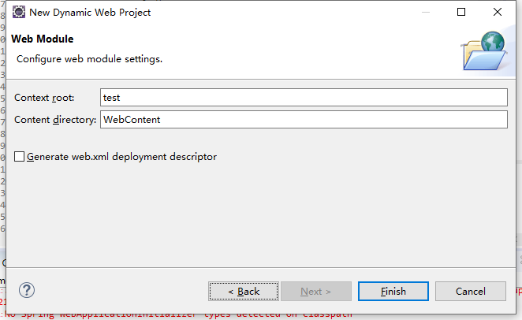Viewport: 522px width, 320px height.
Task: Click 'Configure web module settings.' description
Action: tap(90, 59)
